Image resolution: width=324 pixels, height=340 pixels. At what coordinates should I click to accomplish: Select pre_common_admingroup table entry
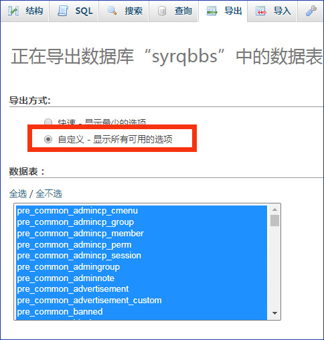(142, 267)
